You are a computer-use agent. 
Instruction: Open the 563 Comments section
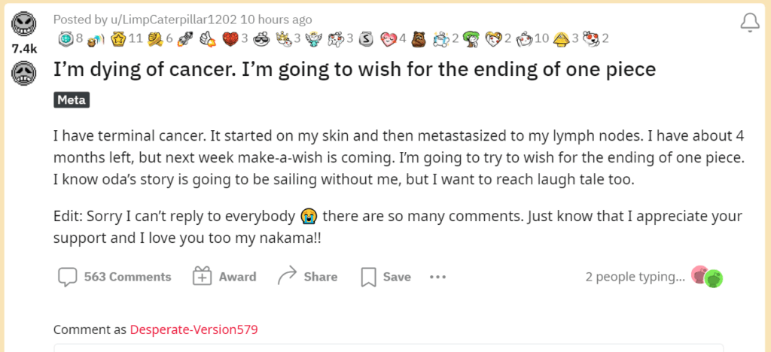click(x=114, y=277)
